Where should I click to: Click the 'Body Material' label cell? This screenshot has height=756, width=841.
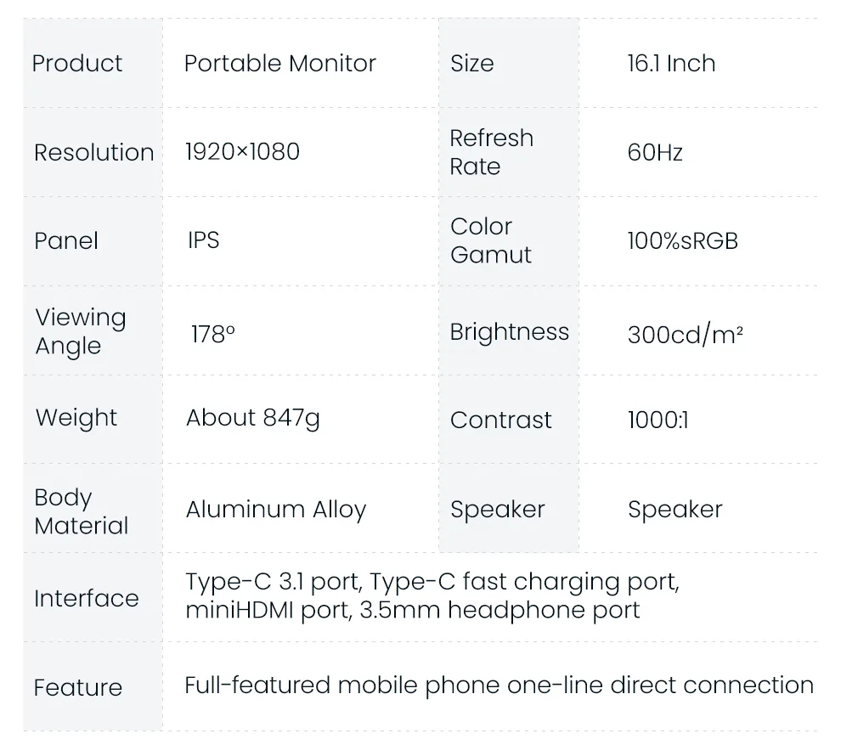82,511
